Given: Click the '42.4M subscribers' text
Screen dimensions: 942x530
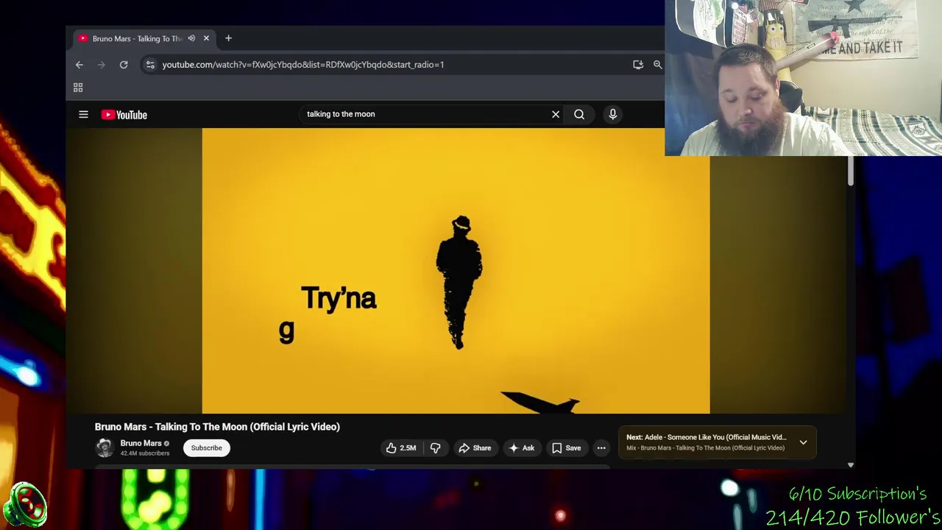Looking at the screenshot, I should coord(145,453).
